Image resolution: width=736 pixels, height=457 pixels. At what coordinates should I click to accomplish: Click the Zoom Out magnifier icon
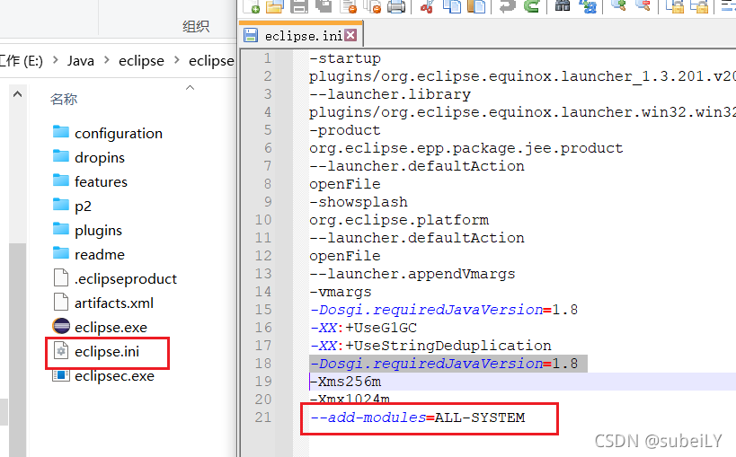pos(643,6)
